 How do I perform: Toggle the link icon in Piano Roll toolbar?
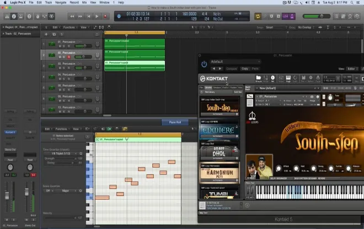tap(125, 129)
